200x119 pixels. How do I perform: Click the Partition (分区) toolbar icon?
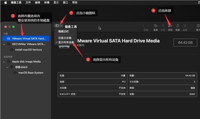tap(163, 26)
